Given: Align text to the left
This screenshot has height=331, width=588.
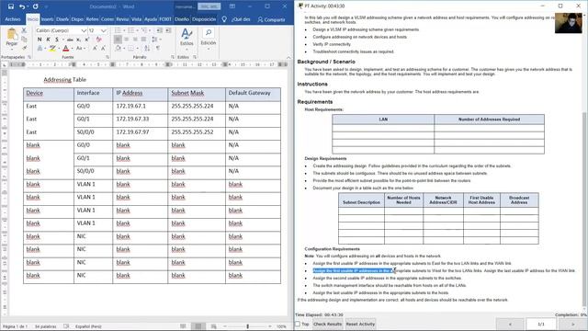Looking at the screenshot, I should click(x=118, y=40).
